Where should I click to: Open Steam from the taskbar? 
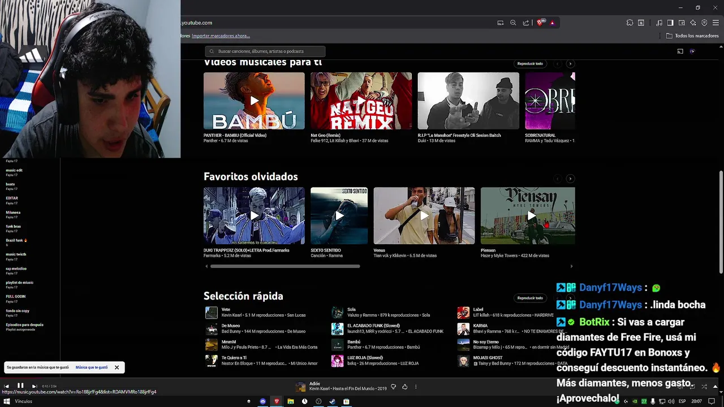point(332,401)
